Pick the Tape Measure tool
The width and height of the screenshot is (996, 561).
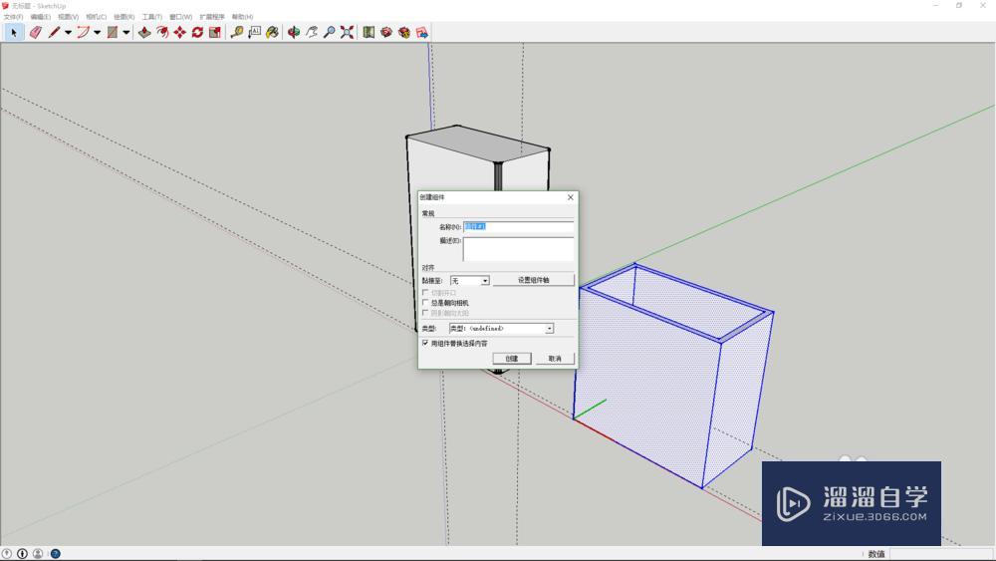pyautogui.click(x=237, y=33)
